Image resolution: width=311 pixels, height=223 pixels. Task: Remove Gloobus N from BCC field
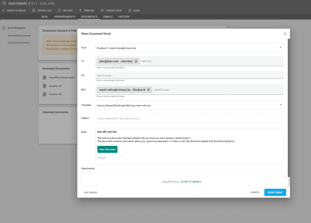tap(149, 90)
